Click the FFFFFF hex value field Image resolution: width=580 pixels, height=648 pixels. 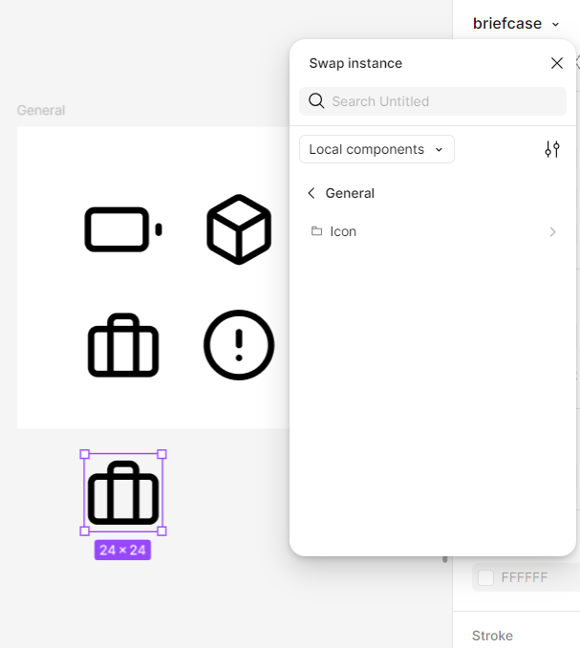point(525,577)
